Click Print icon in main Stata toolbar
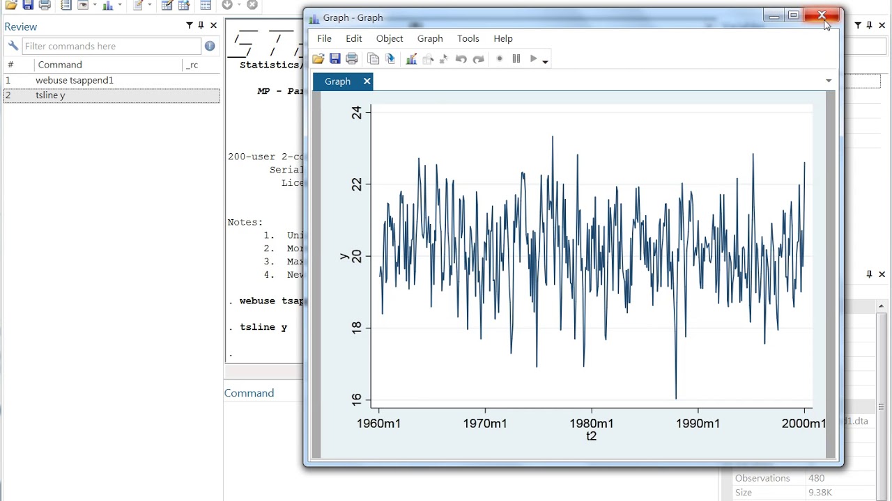 45,5
